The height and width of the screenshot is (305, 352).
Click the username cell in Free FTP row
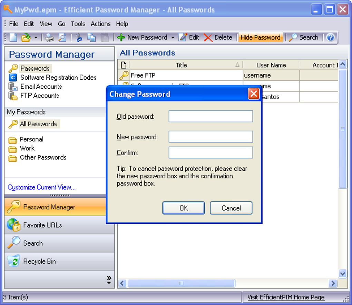[271, 76]
